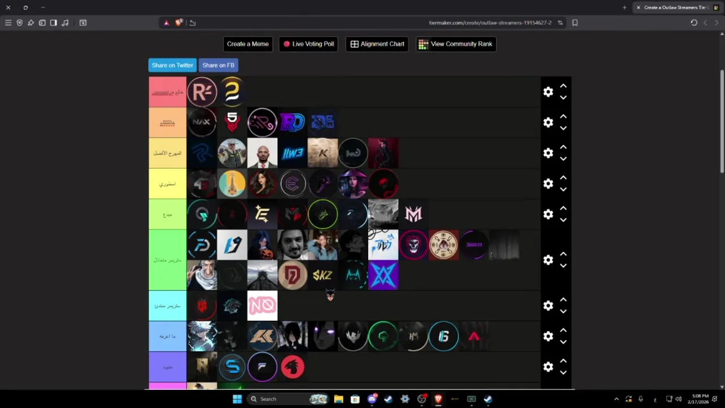Viewport: 725px width, 408px height.
Task: Select the blue IIW3 logo thumbnail
Action: [x=292, y=153]
